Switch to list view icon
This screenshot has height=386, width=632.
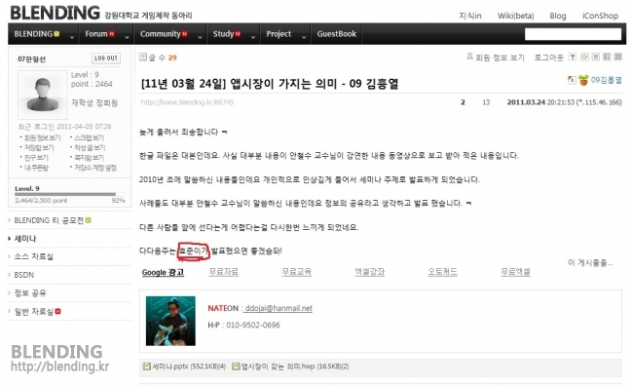[596, 57]
